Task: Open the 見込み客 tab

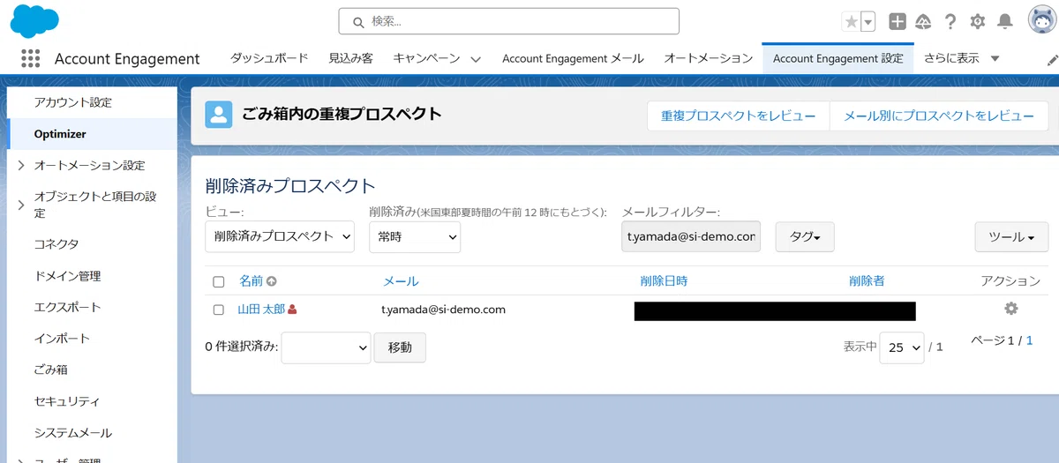Action: pyautogui.click(x=350, y=58)
